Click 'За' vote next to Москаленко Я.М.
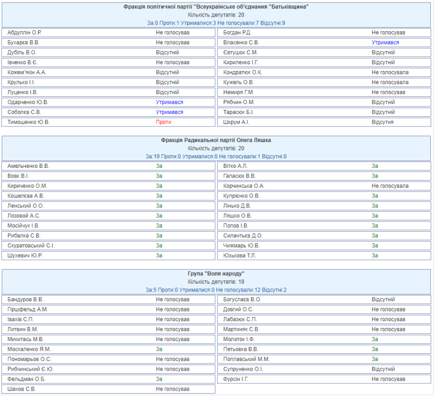 coord(159,349)
